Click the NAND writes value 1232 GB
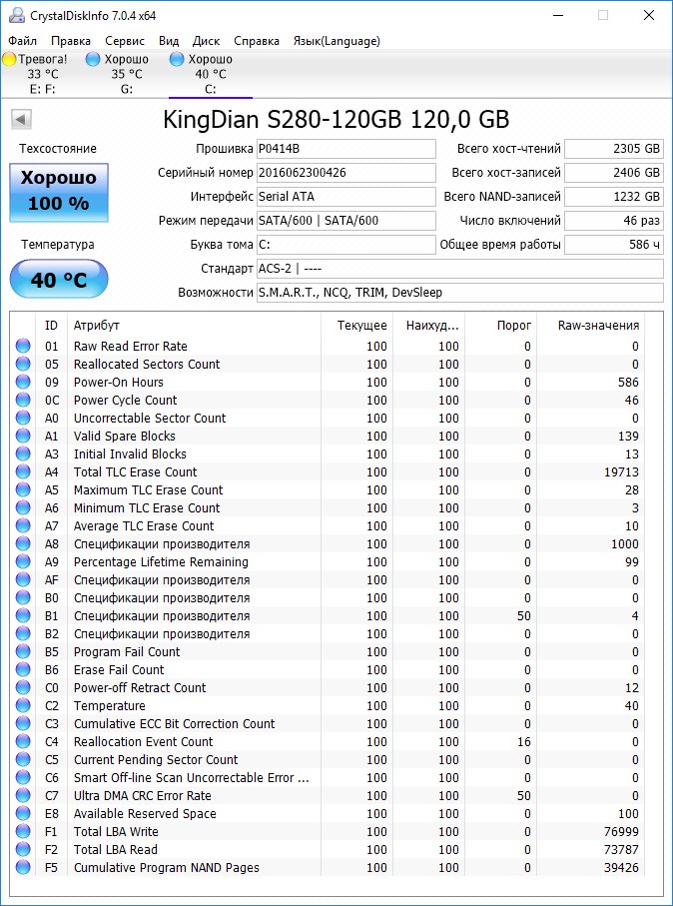Viewport: 673px width, 906px height. (613, 197)
